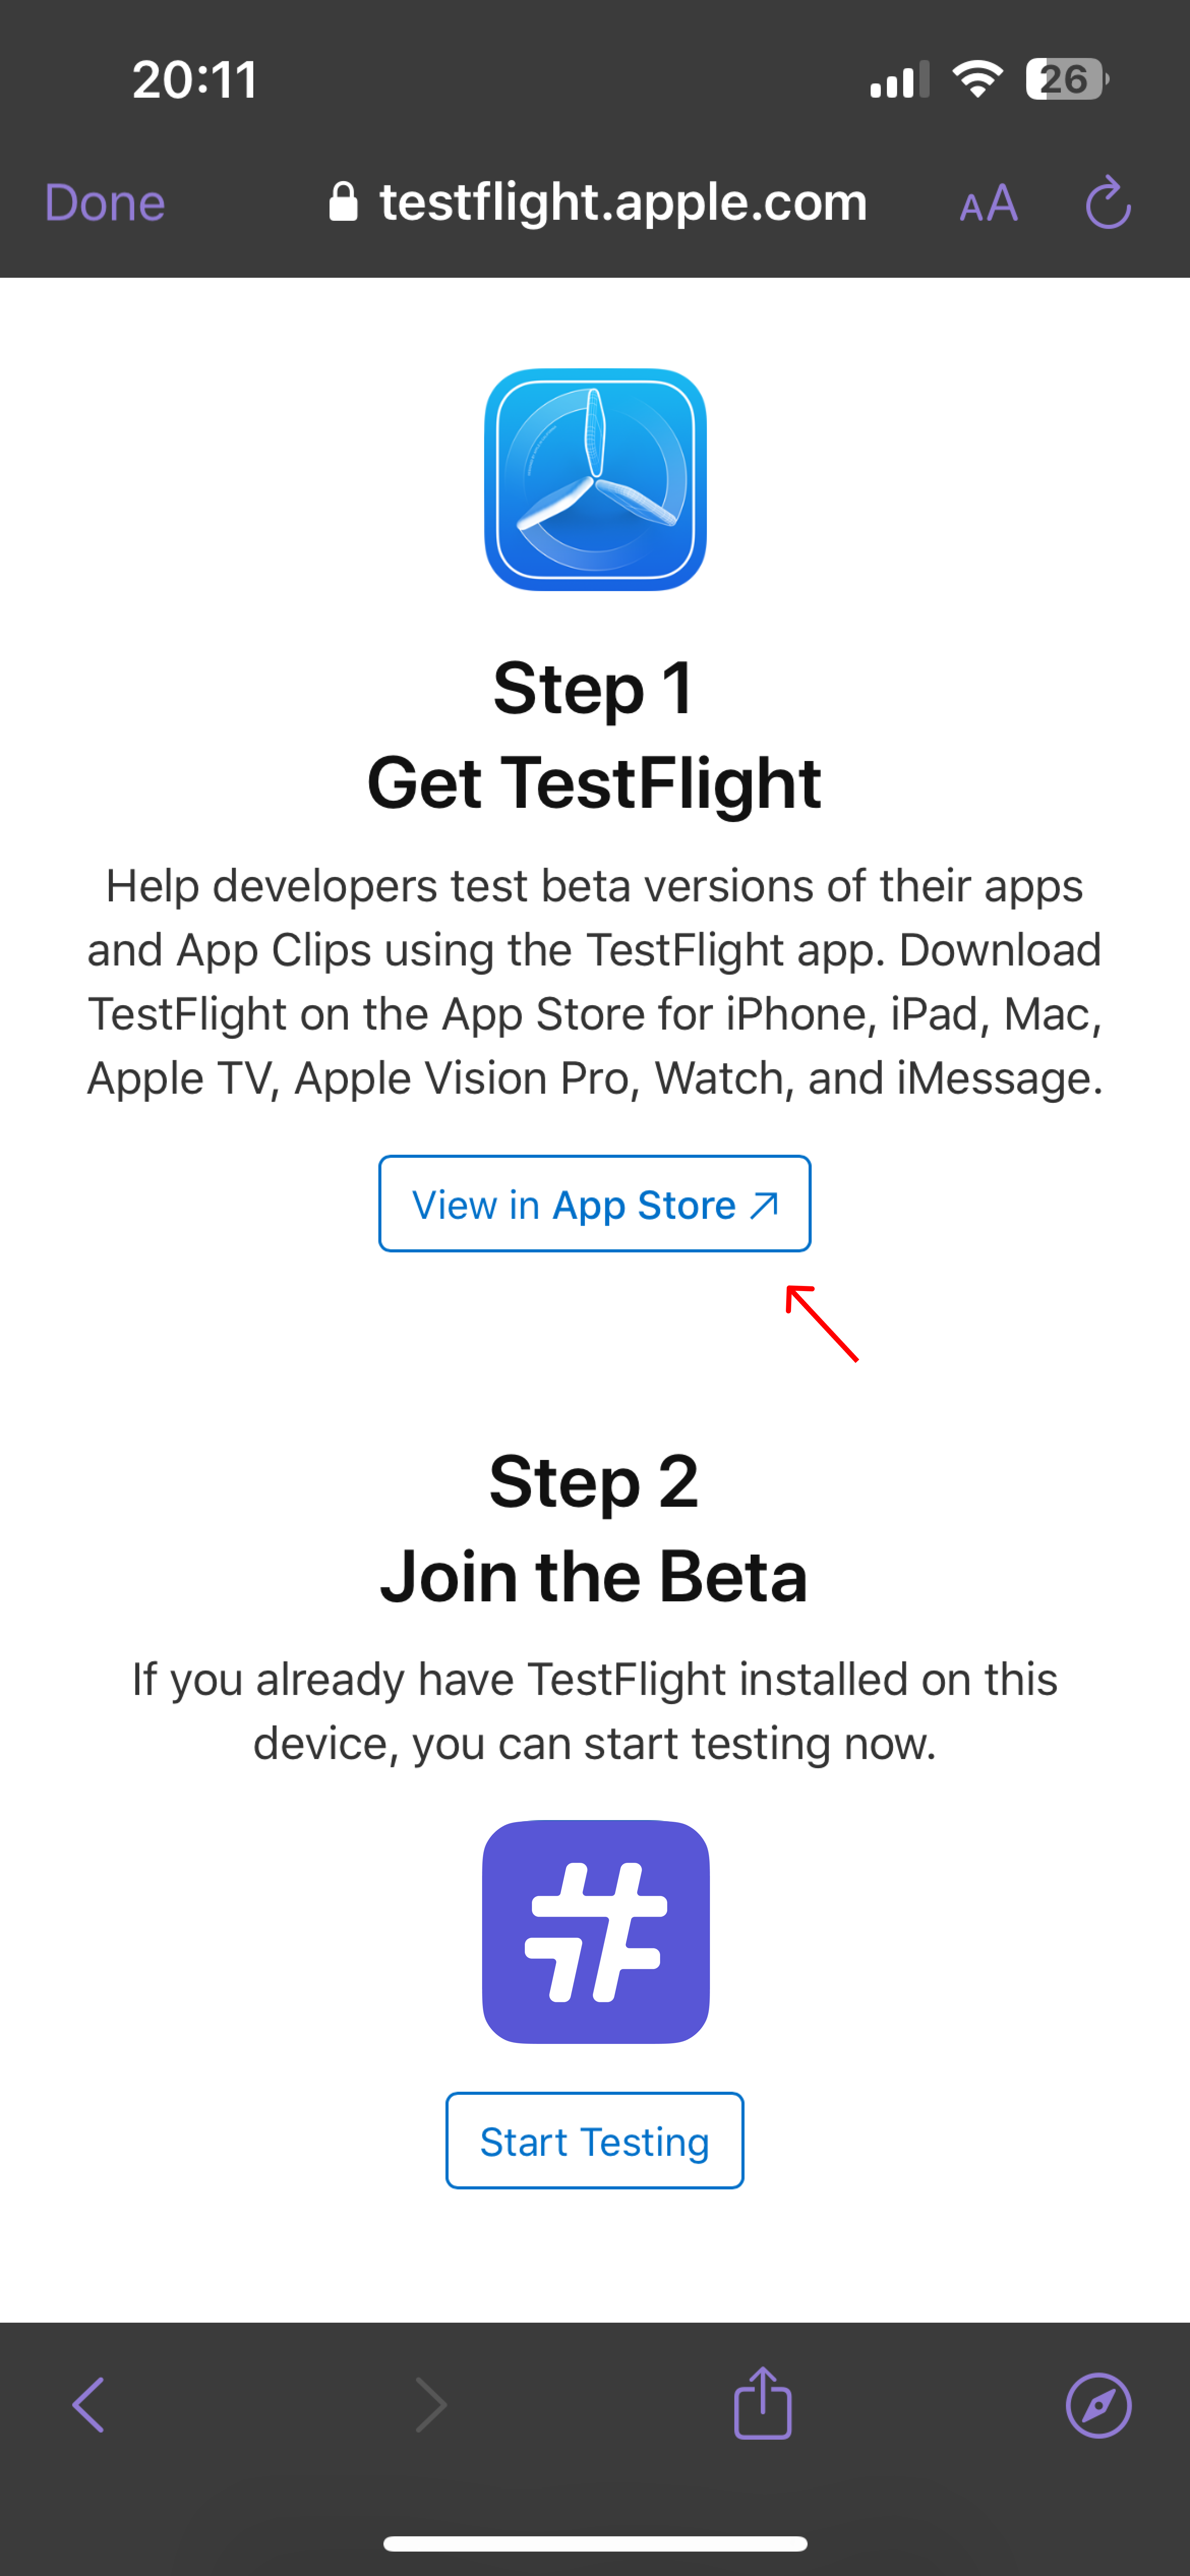Tap the TestFlight propeller app icon
1190x2576 pixels.
click(595, 480)
